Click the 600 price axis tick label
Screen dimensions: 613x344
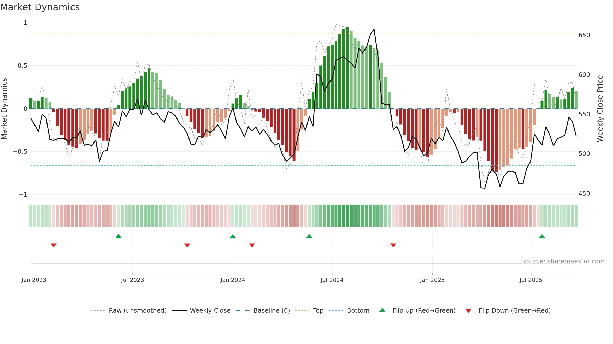pos(584,75)
